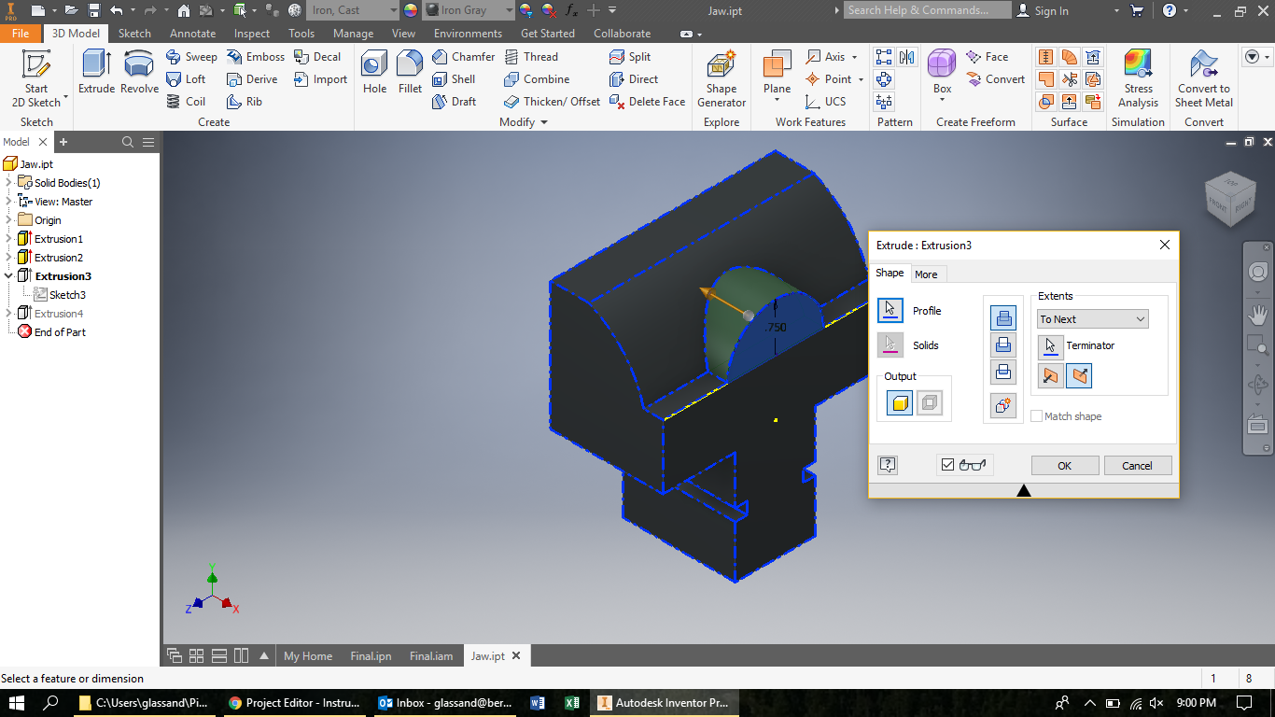Select the Rib tool
Viewport: 1275px width, 717px height.
(x=245, y=102)
